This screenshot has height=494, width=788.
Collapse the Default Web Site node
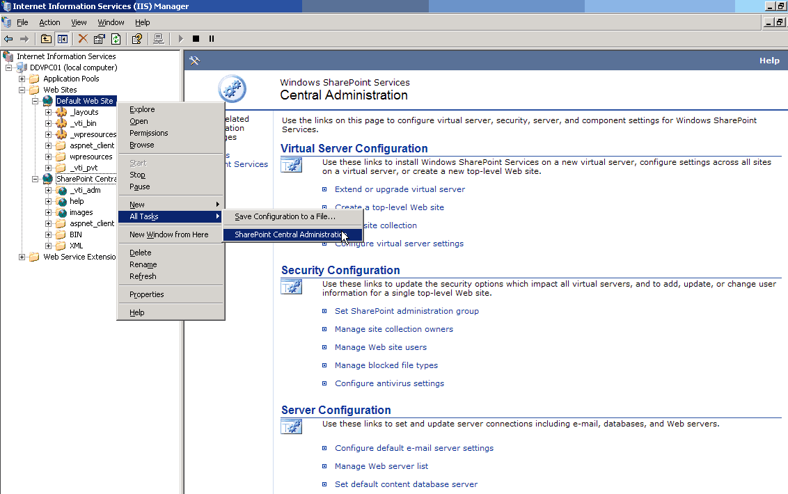pos(36,101)
